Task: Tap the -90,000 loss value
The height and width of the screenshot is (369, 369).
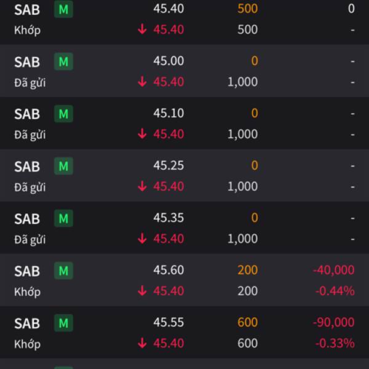Action: tap(334, 322)
